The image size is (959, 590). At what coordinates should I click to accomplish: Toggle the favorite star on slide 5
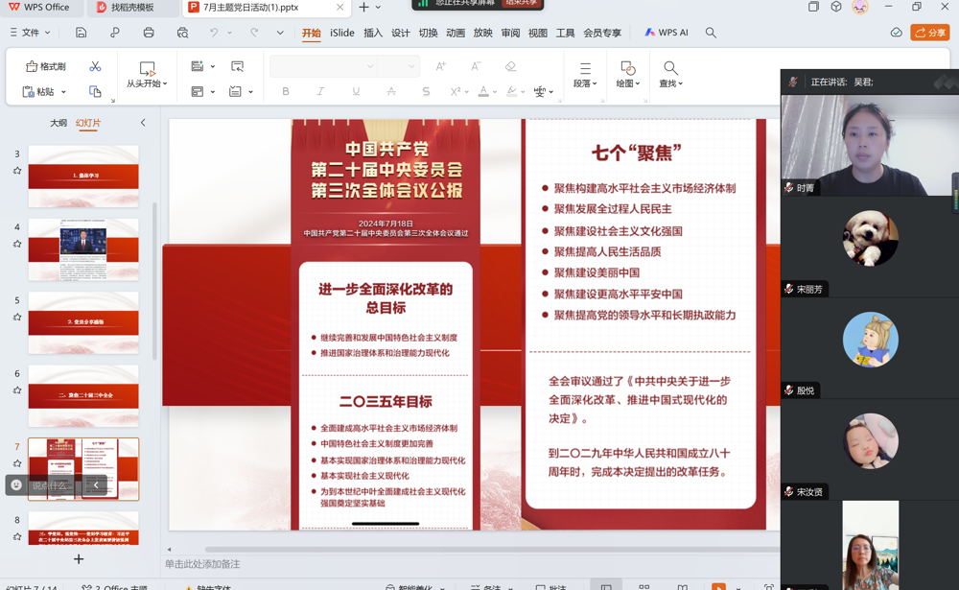pos(16,315)
